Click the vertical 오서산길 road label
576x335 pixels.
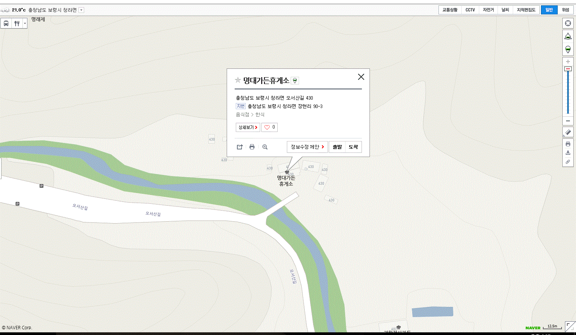point(293,276)
